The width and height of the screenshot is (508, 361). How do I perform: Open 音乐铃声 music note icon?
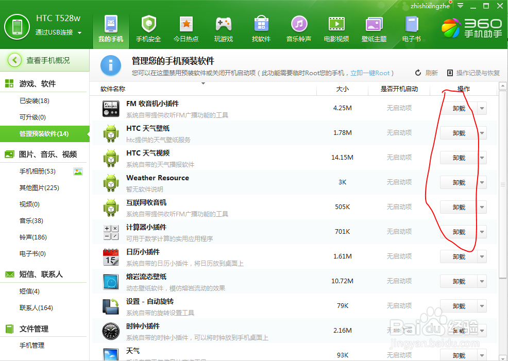tap(299, 24)
